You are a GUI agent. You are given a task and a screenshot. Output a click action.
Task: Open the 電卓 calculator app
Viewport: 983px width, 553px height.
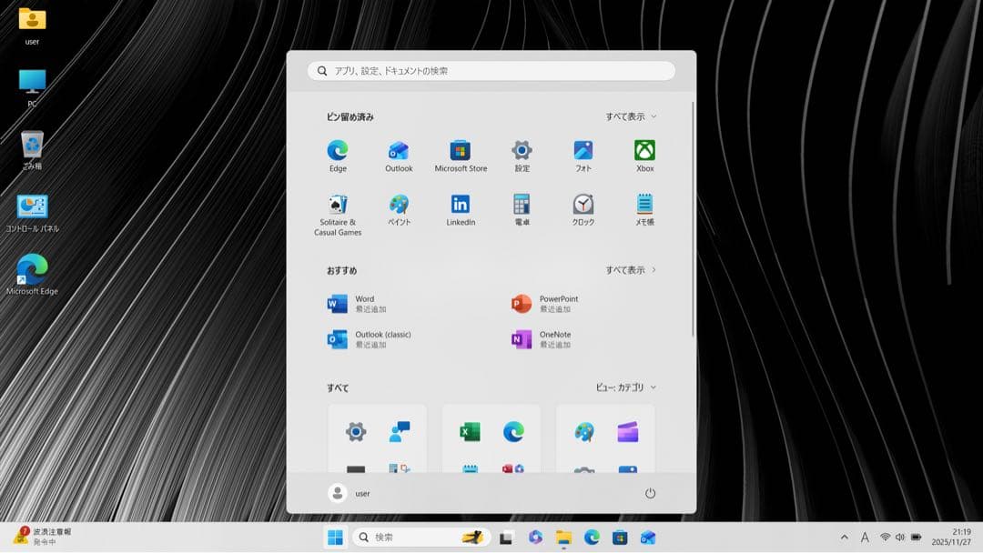(522, 206)
